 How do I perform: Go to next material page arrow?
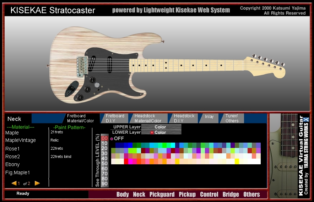tap(37, 184)
